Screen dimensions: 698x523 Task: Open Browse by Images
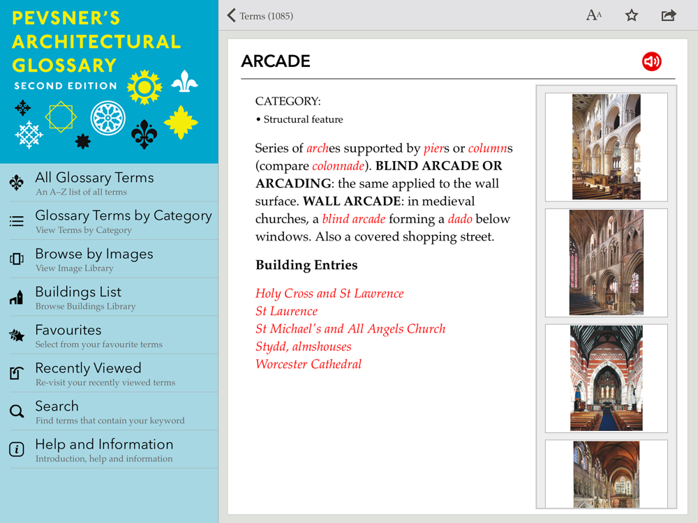tap(109, 259)
